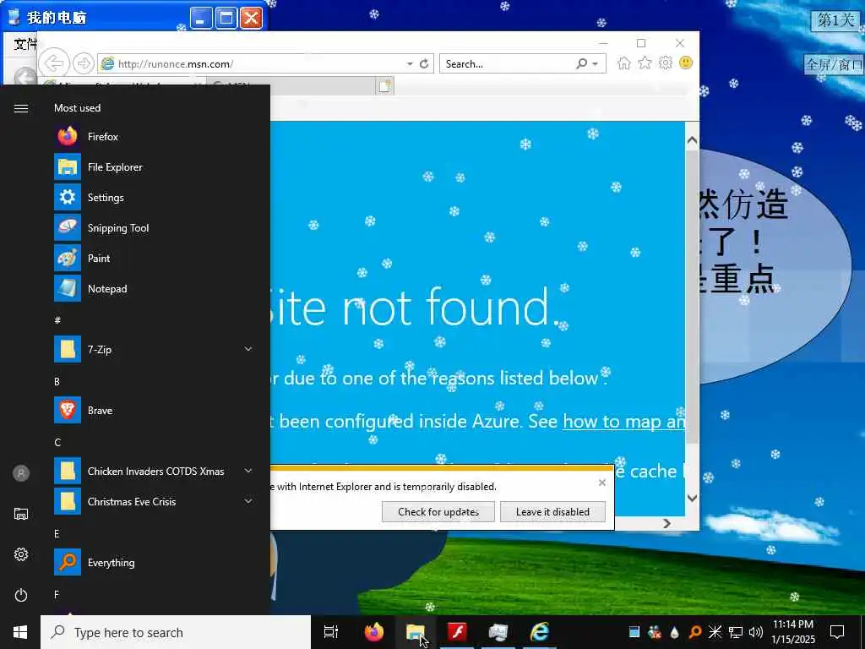Open IE Favorites star
865x649 pixels.
coord(645,63)
